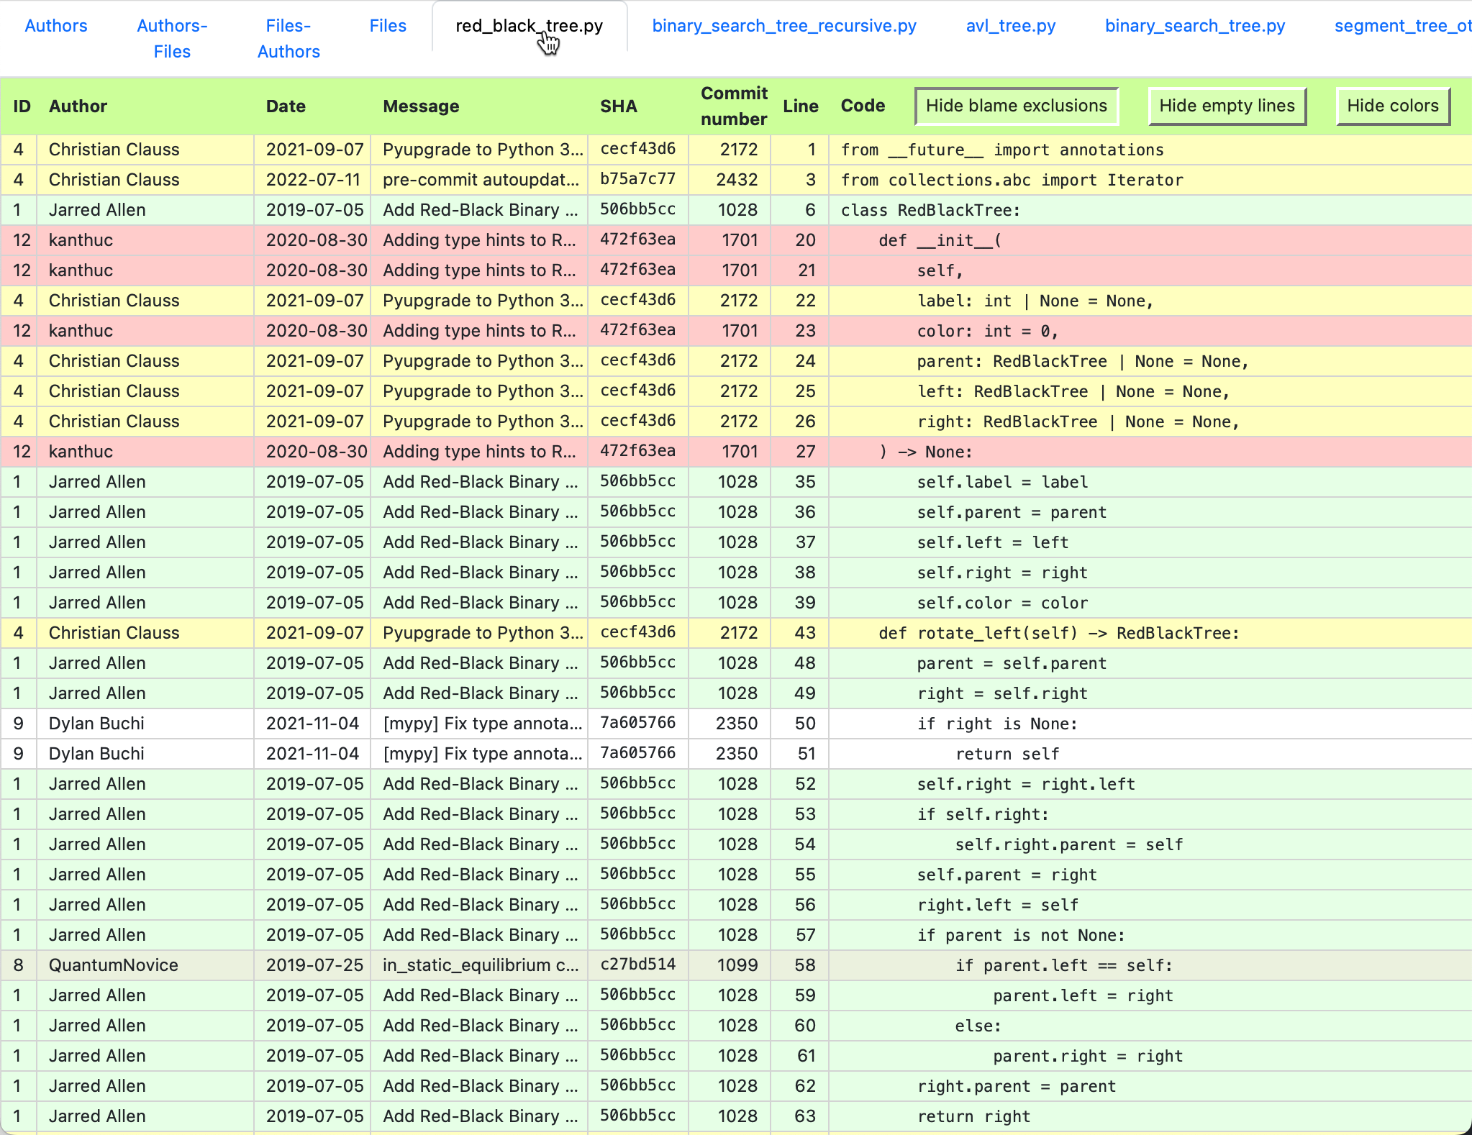Open the avl_tree.py tab

1011,26
